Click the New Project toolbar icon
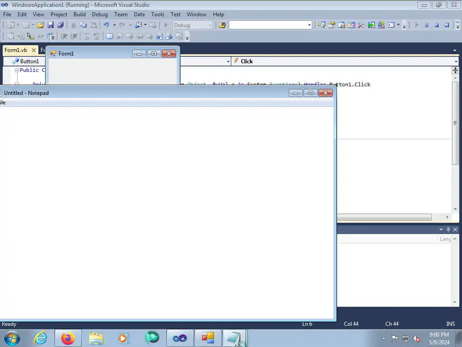462x347 pixels. tap(11, 25)
